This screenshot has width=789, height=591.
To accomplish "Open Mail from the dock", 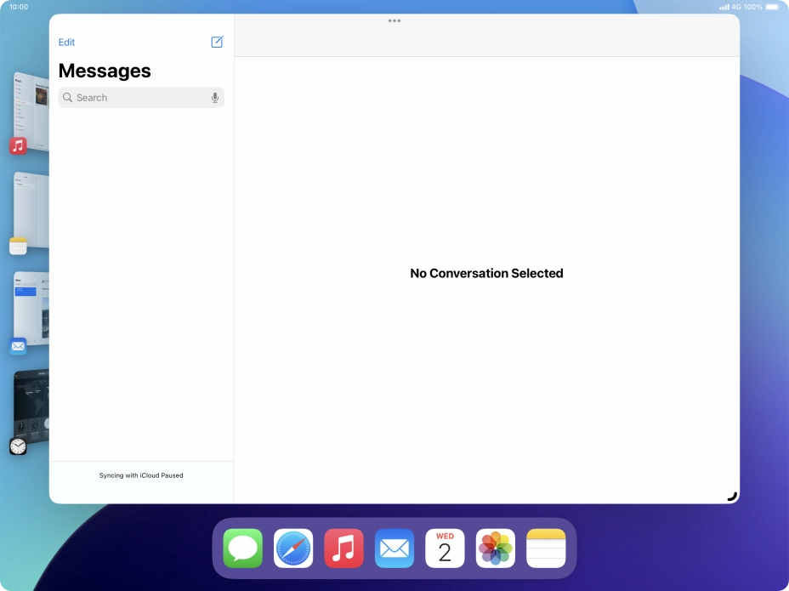I will pos(394,547).
